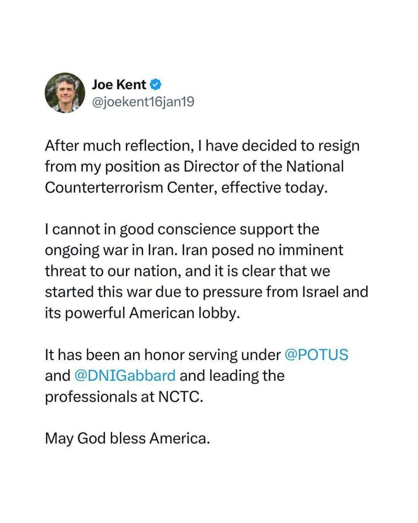Image resolution: width=418 pixels, height=523 pixels.
Task: Click the @joekent16jan19 handle
Action: (143, 102)
